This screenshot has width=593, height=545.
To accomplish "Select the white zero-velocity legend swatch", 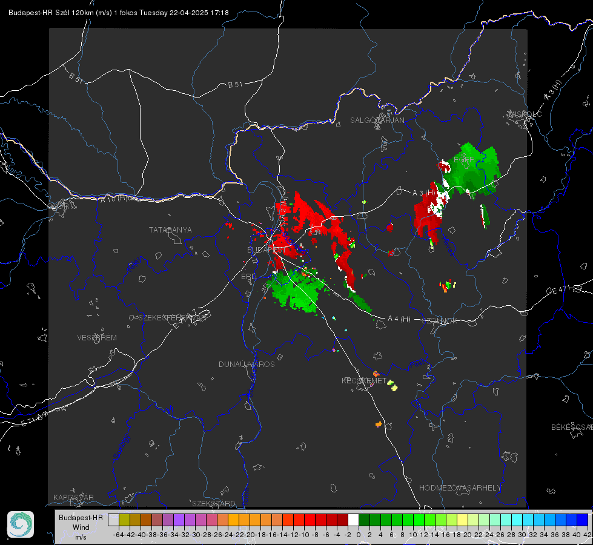I will click(353, 520).
